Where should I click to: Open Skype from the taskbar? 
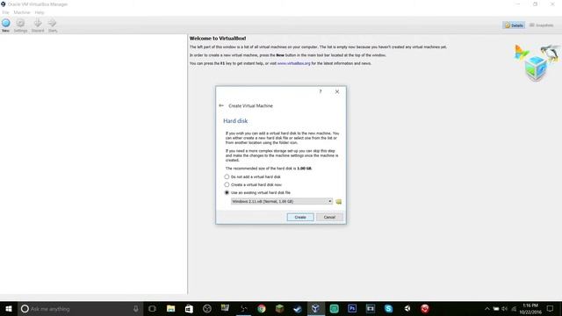(388, 309)
